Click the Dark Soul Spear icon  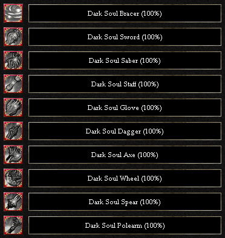pos(13,202)
